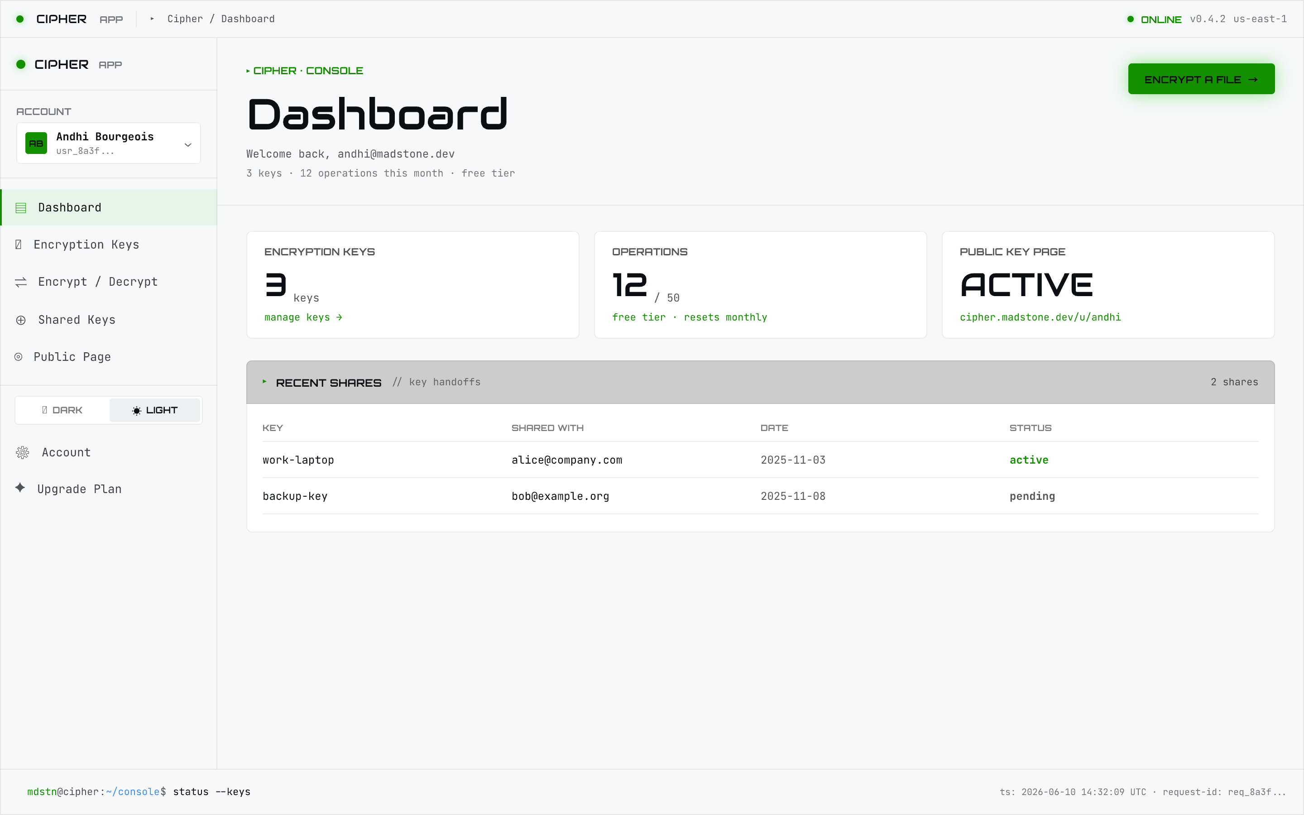Click the breadcrumb arrow before Cipher

[153, 19]
